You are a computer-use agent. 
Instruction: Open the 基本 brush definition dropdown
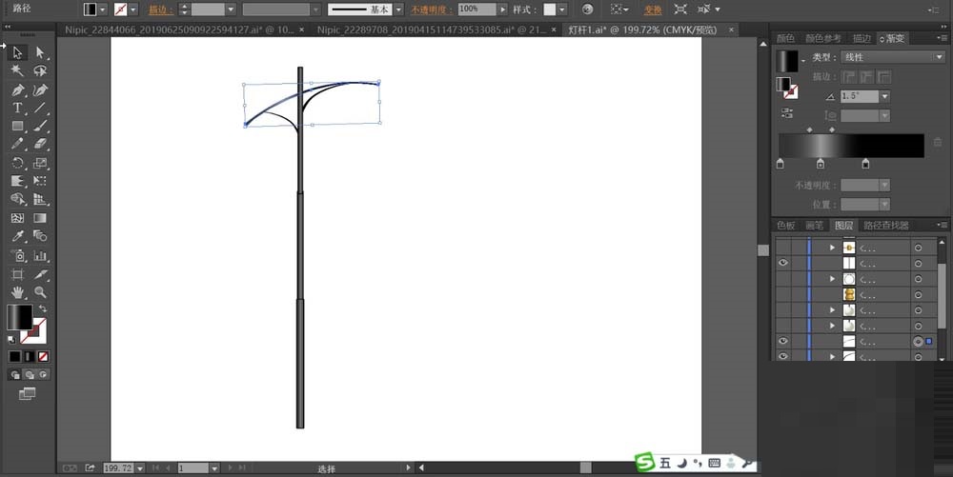[x=398, y=10]
